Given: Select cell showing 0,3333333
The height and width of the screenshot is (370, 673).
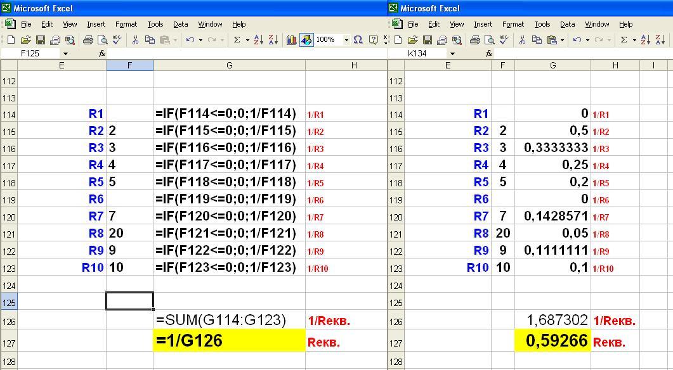Looking at the screenshot, I should tap(553, 148).
